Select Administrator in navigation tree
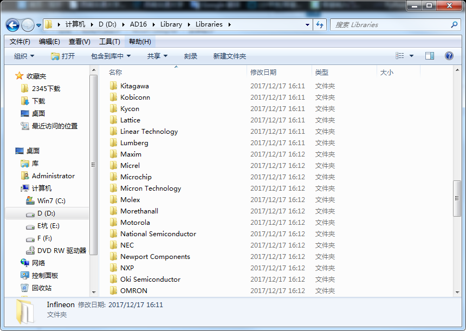This screenshot has width=466, height=331. point(48,176)
